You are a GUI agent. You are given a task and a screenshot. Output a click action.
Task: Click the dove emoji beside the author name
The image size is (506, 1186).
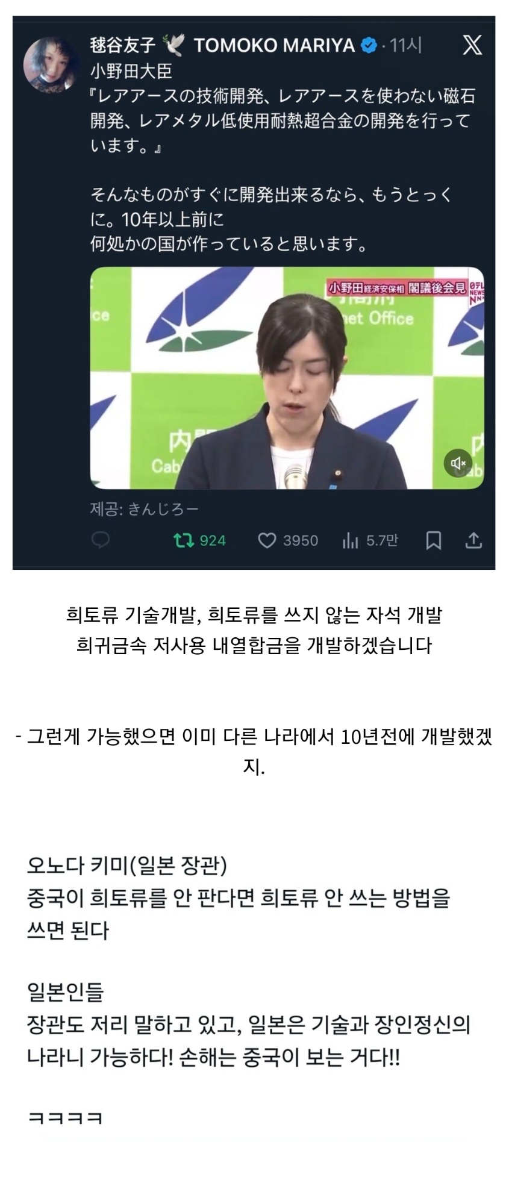tap(173, 45)
